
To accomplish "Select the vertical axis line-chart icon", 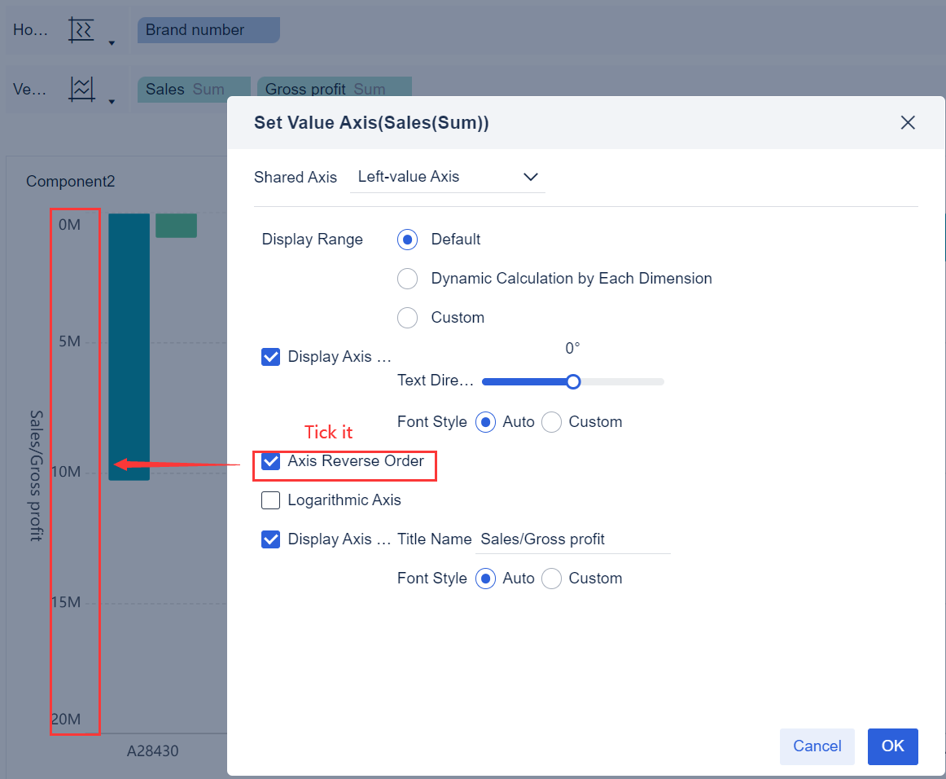I will tap(81, 88).
